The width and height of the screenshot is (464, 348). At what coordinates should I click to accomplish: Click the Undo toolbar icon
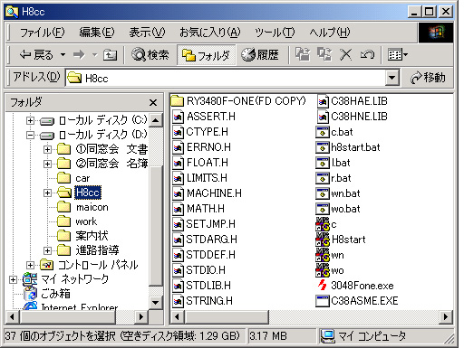(367, 55)
